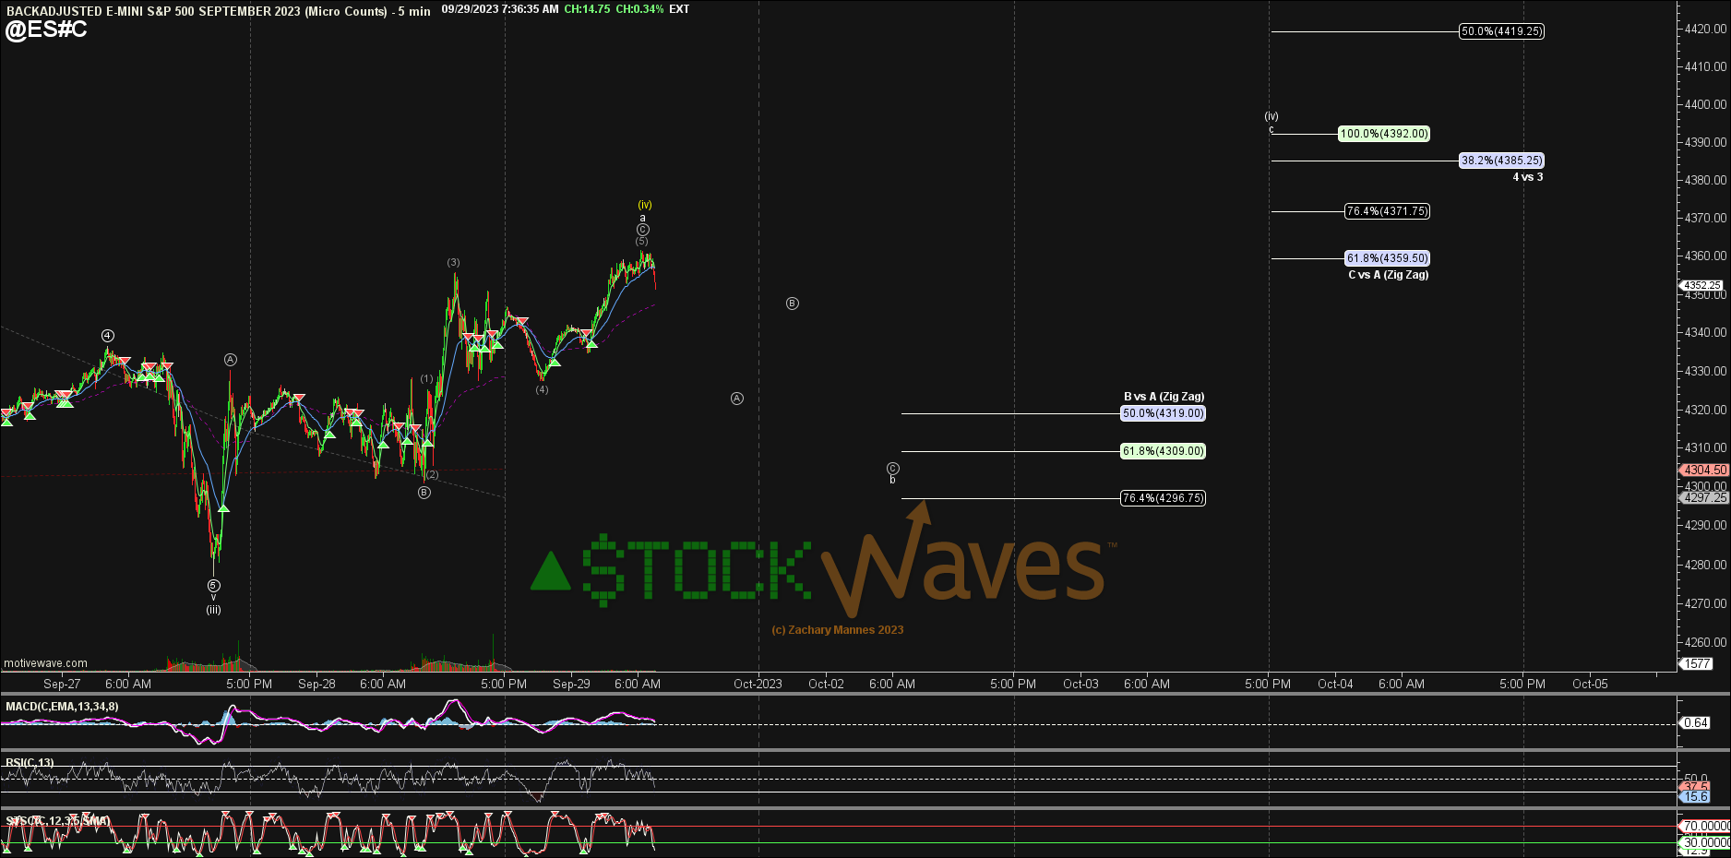Click the CH:0.34% percent change value
The width and height of the screenshot is (1731, 858).
coord(639,9)
